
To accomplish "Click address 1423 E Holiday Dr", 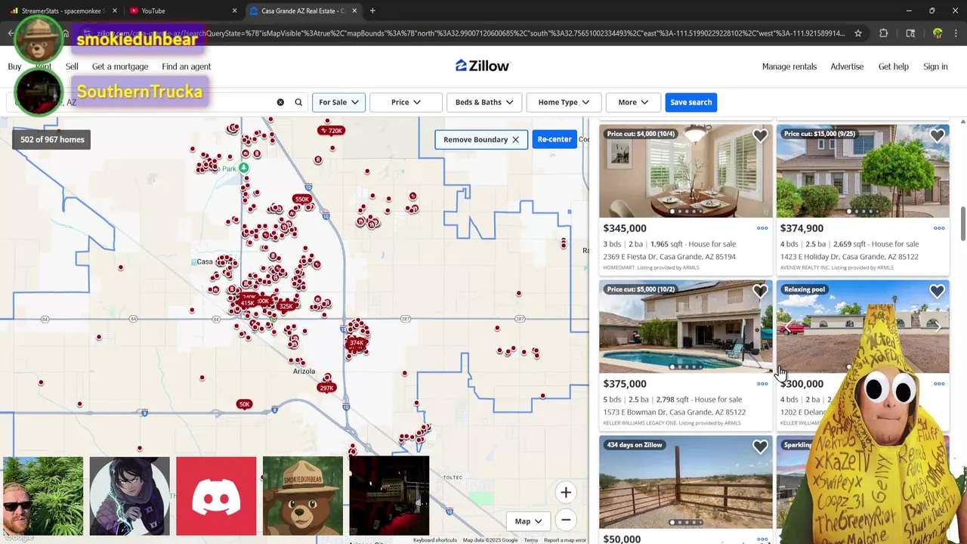I will point(849,257).
